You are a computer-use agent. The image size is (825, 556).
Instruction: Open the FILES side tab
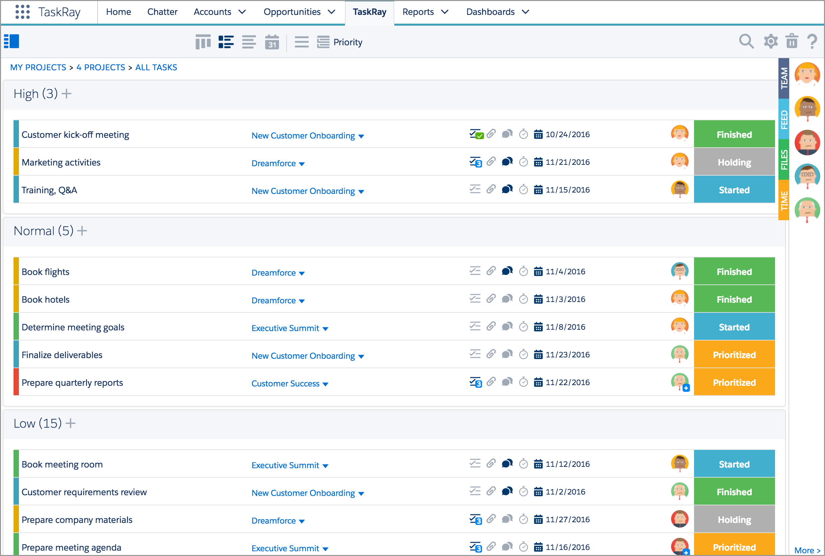784,159
